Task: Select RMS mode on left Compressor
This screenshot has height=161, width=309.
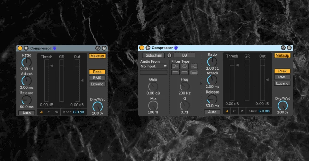Action: pyautogui.click(x=97, y=78)
